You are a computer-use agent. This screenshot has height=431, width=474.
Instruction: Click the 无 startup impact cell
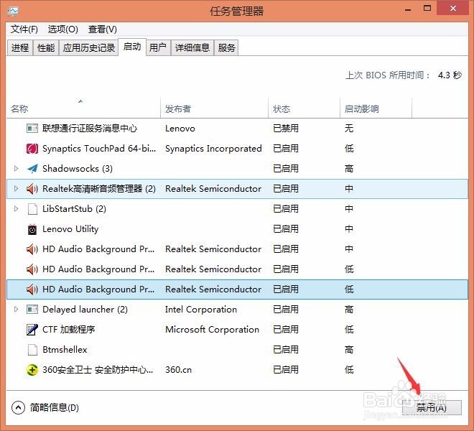(349, 129)
